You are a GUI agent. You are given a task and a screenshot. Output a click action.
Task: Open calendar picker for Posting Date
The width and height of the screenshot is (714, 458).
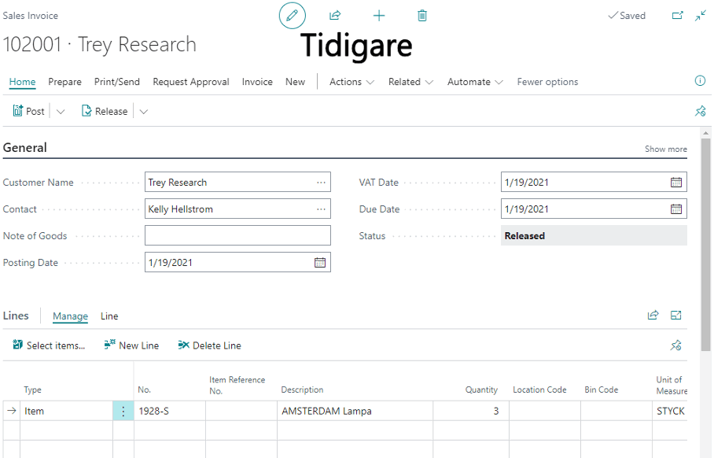(x=320, y=263)
